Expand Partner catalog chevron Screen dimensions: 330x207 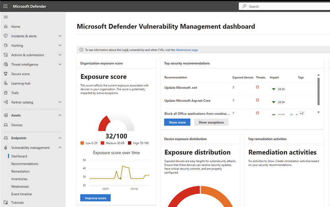click(60, 102)
